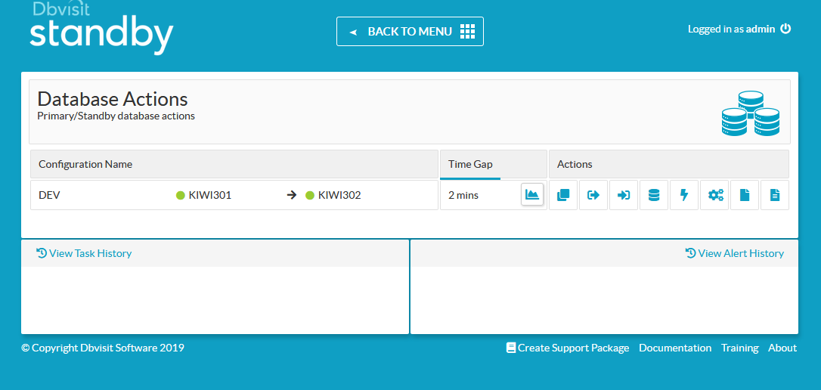Click the copy/duplicate action icon for DEV
Screen dimensions: 821x390
pos(563,195)
